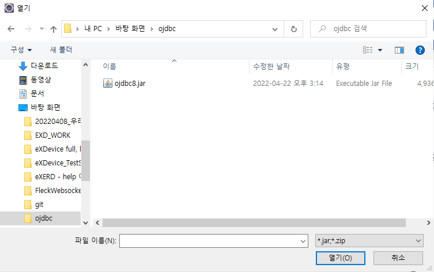The width and height of the screenshot is (434, 272).
Task: Toggle the preview pane icon
Action: [x=399, y=50]
